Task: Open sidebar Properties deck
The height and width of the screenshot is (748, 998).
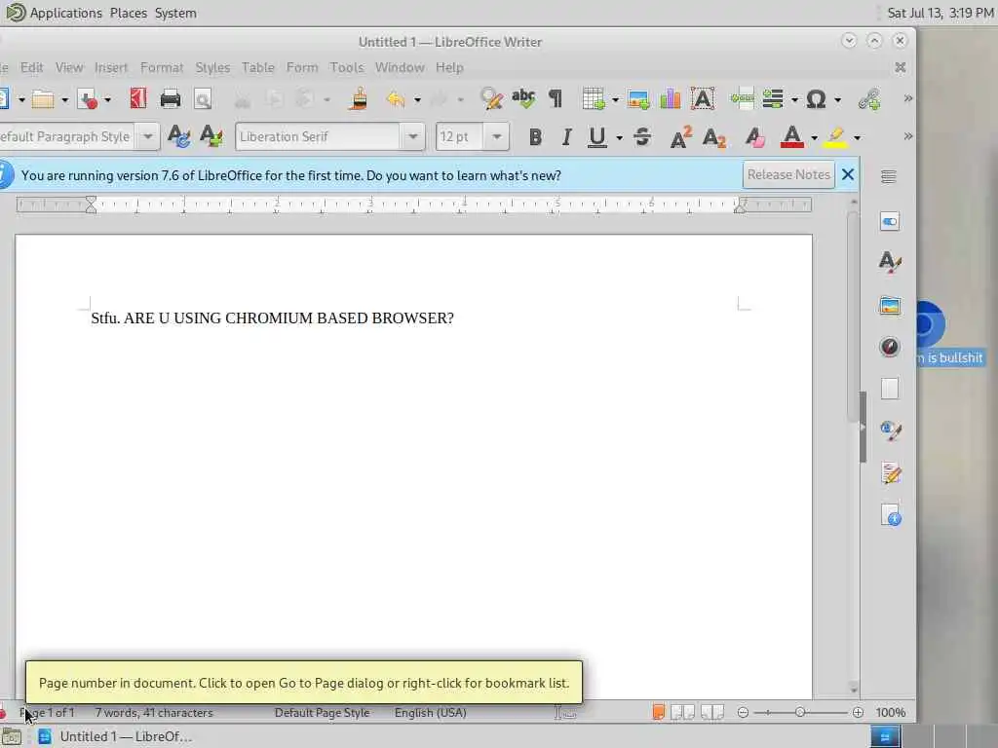Action: tap(889, 222)
